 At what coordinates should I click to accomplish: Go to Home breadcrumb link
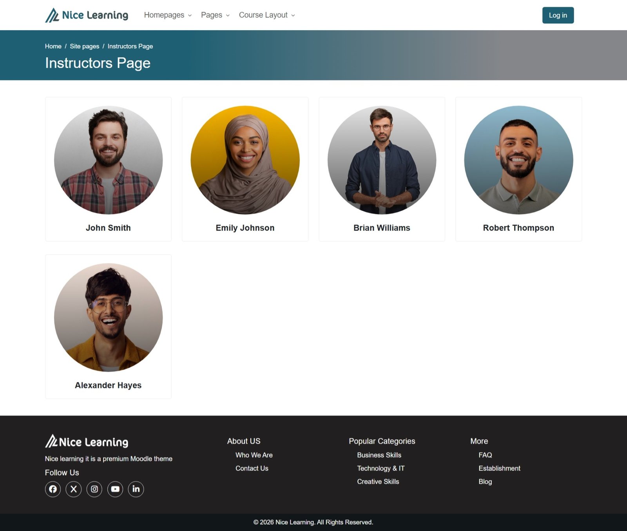click(53, 46)
